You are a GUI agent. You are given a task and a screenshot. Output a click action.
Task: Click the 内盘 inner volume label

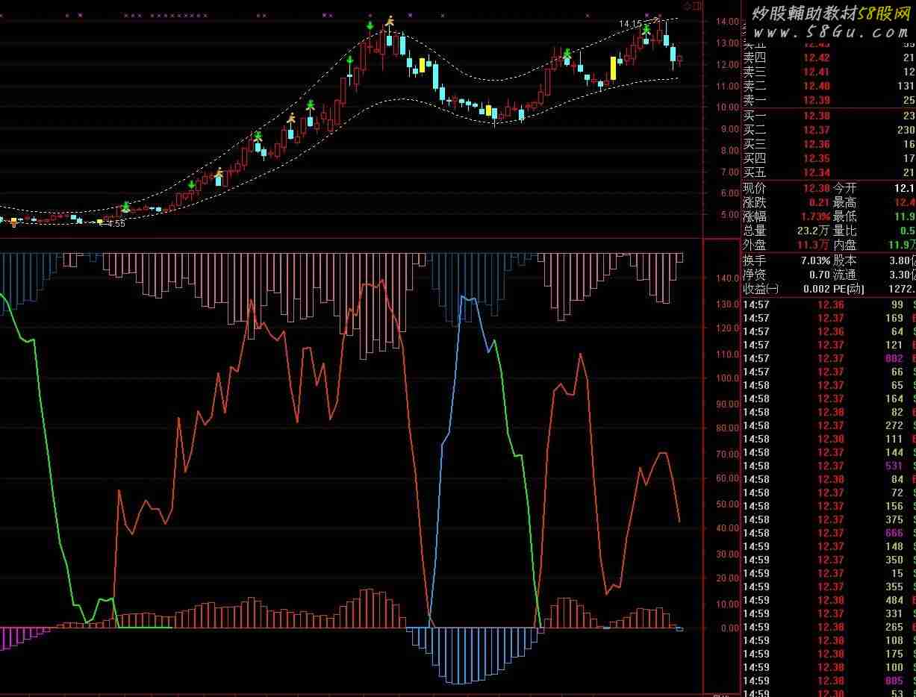click(845, 245)
